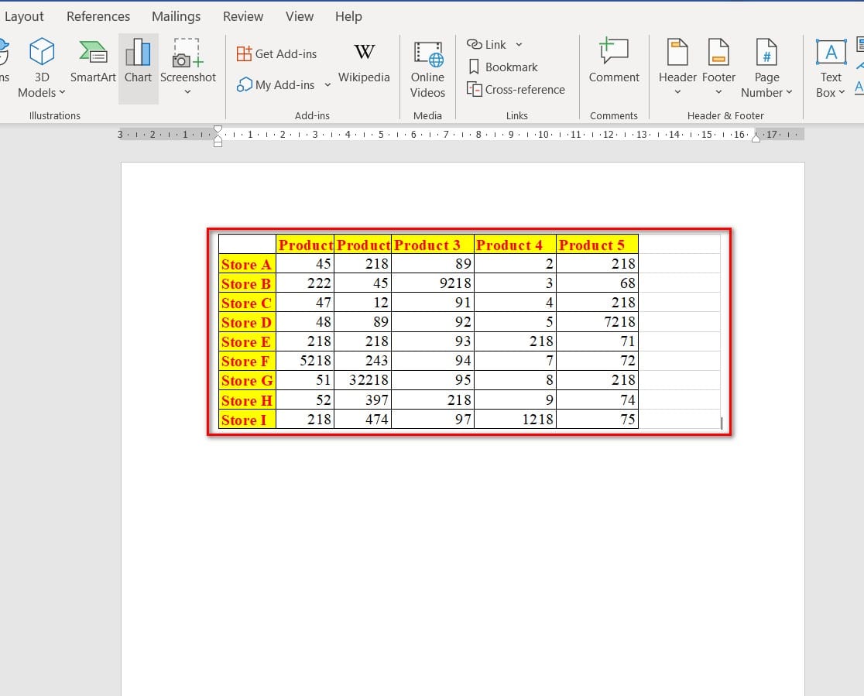Insert an Online Video

coord(427,68)
